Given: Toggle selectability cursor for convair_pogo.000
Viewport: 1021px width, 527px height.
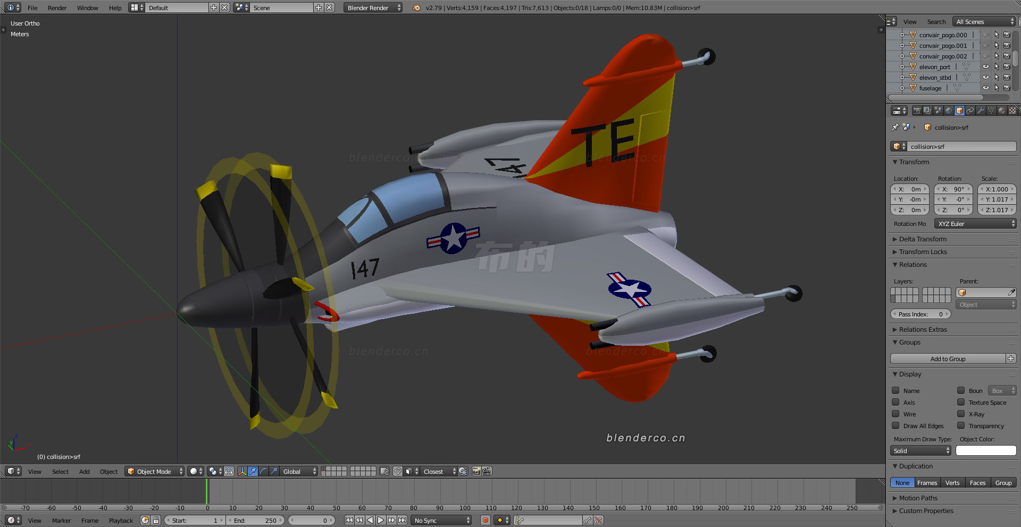Looking at the screenshot, I should (997, 35).
